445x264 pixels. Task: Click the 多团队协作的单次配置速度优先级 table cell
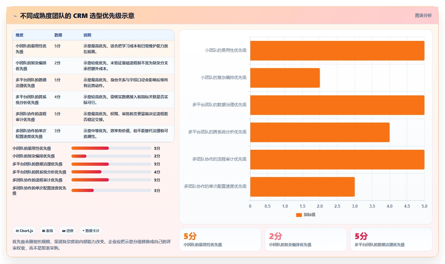[x=32, y=133]
